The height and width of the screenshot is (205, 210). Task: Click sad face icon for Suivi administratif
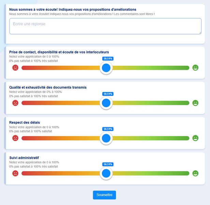(15, 173)
